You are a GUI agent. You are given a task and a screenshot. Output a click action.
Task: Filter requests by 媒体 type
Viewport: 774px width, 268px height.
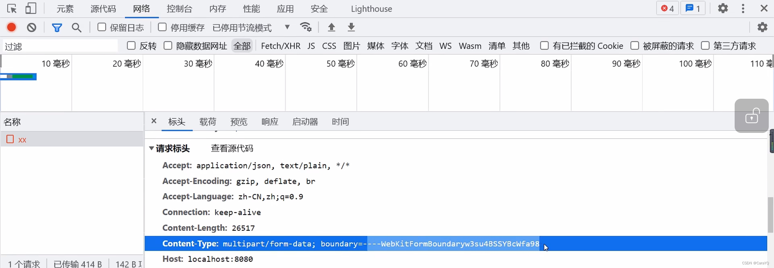click(376, 46)
